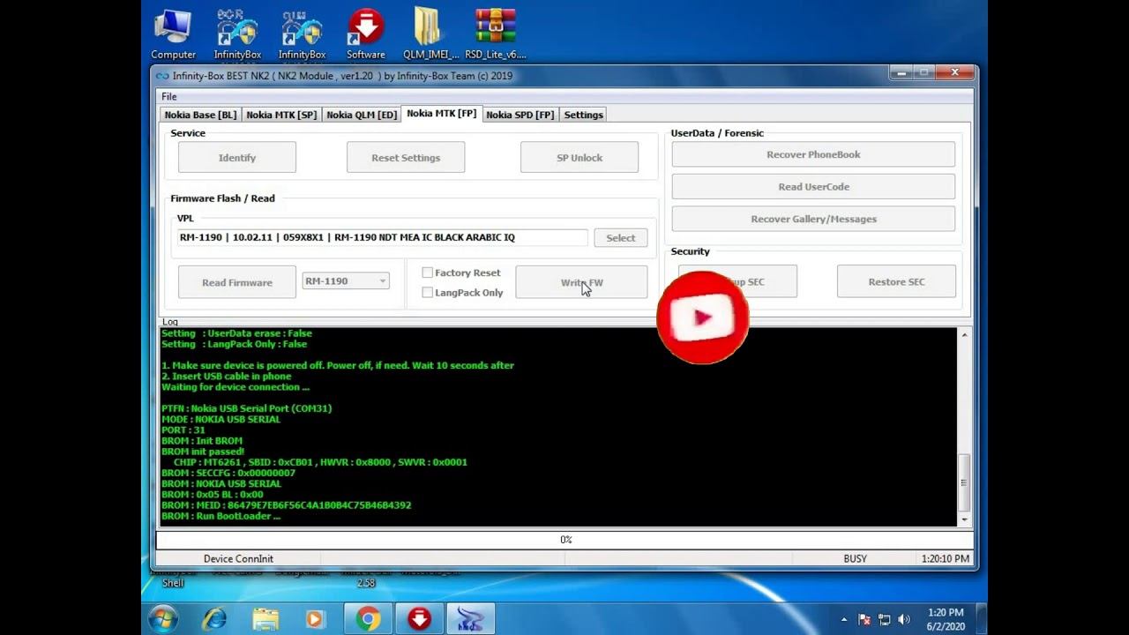The width and height of the screenshot is (1129, 635).
Task: Click log scrollbar down arrow
Action: pos(964,520)
